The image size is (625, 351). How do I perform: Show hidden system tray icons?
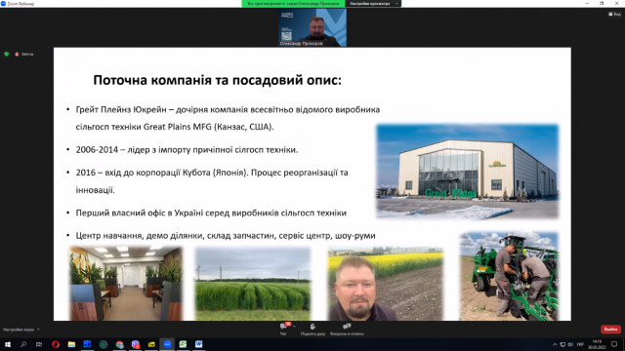click(555, 344)
